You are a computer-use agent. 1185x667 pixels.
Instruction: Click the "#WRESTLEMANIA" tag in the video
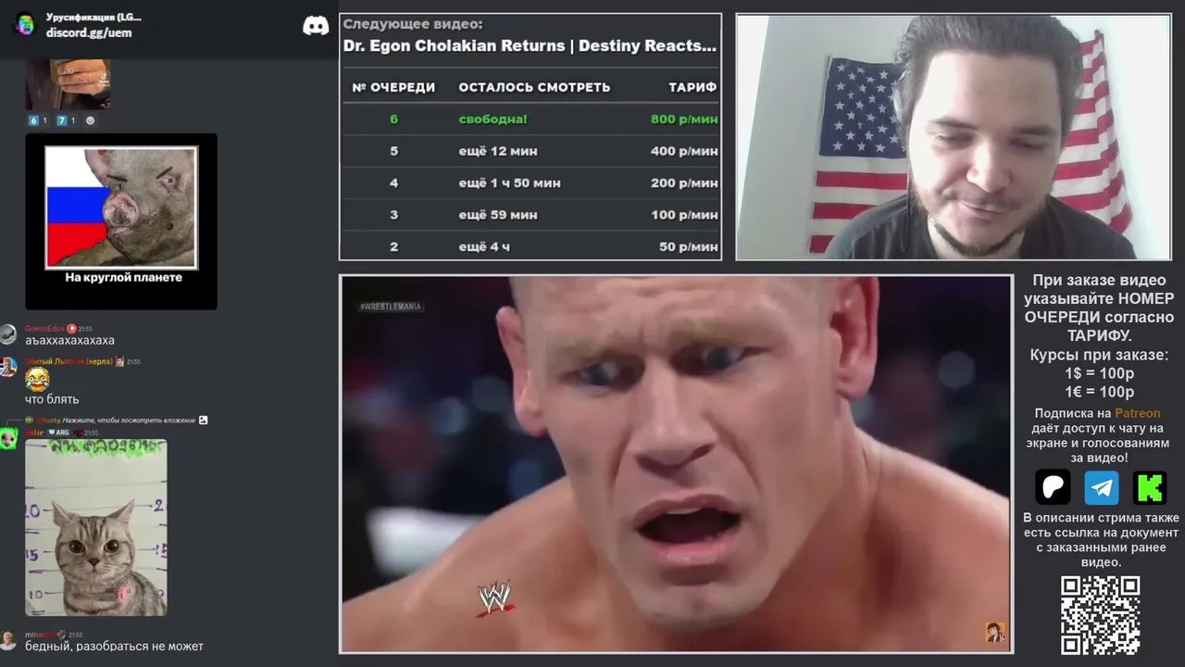pos(391,307)
